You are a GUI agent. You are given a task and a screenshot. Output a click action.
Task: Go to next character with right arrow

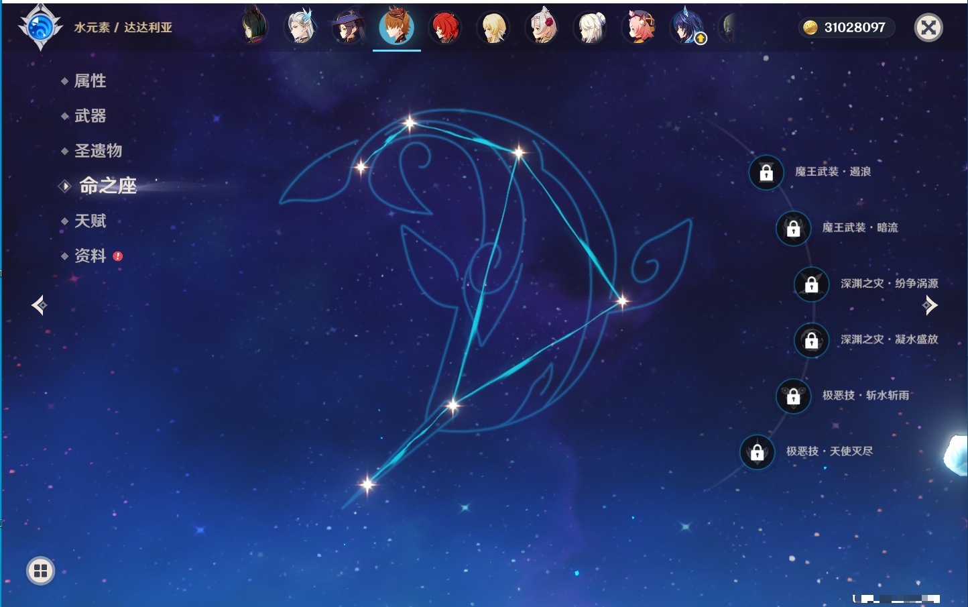click(930, 305)
